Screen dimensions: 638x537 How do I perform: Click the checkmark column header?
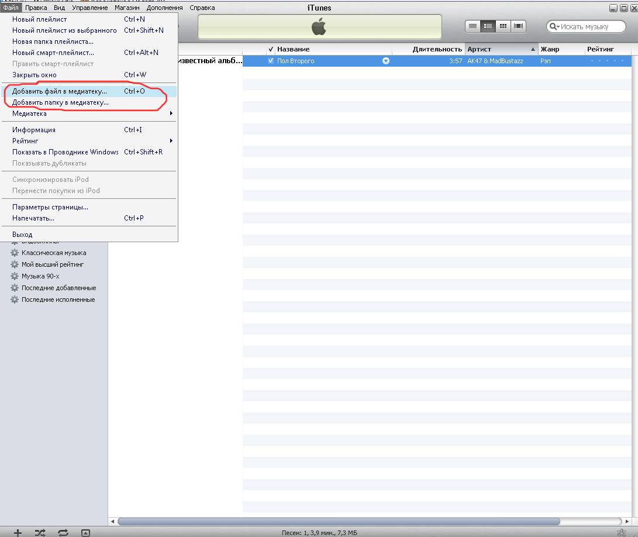(271, 49)
